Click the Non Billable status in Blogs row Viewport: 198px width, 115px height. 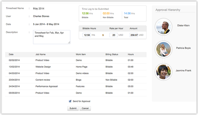[x=112, y=80]
